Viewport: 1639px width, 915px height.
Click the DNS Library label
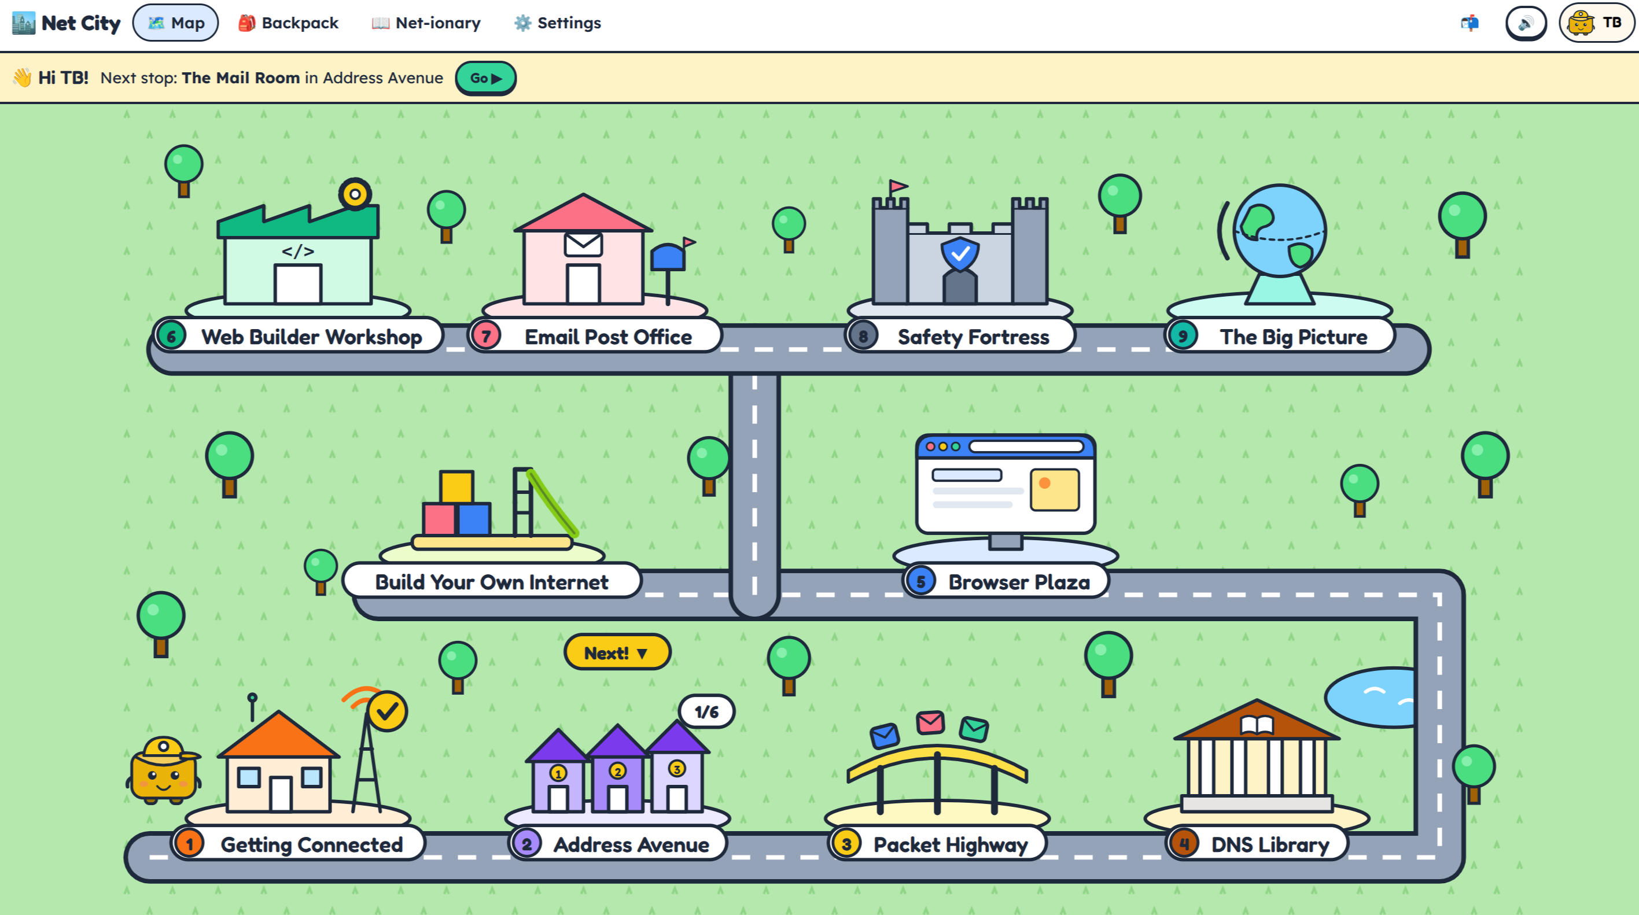coord(1257,844)
